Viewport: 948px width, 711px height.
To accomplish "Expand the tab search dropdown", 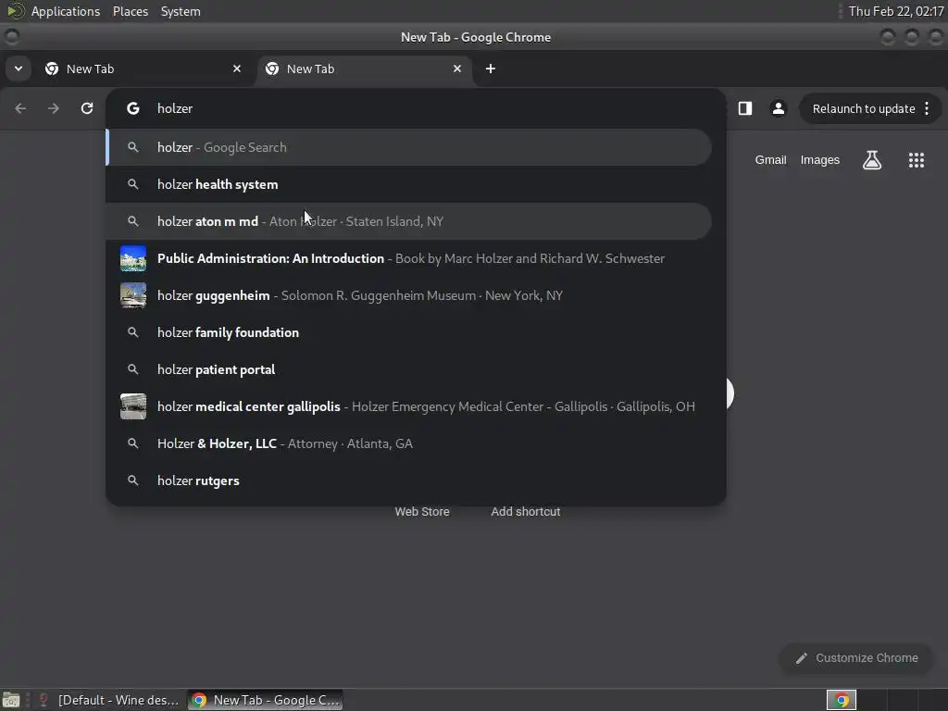I will 19,69.
